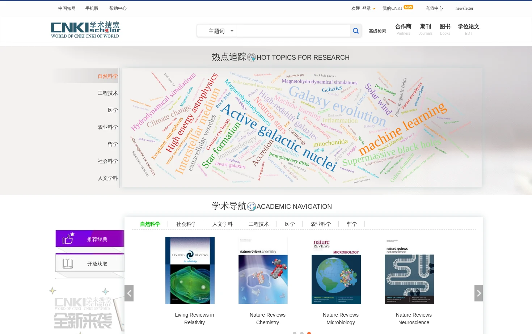
Task: Click 'High energy astrophysics' in word cloud
Action: (192, 113)
